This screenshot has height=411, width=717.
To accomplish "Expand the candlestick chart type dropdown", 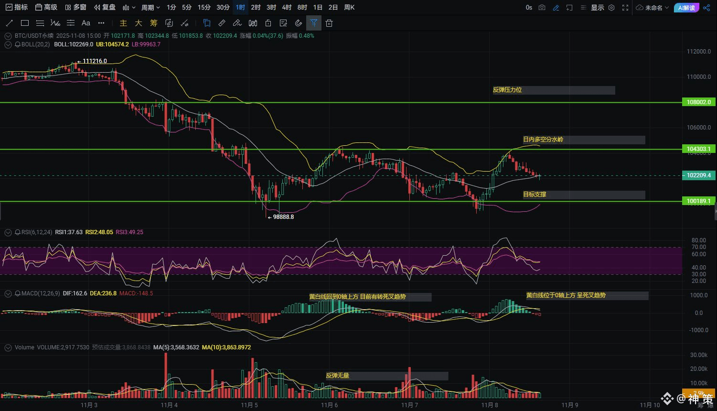I will coord(129,8).
